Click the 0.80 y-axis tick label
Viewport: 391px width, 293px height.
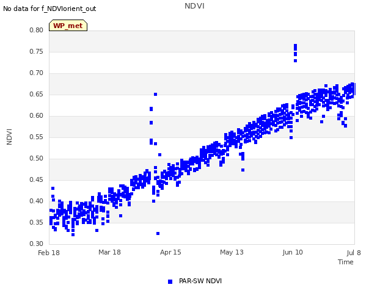point(36,30)
